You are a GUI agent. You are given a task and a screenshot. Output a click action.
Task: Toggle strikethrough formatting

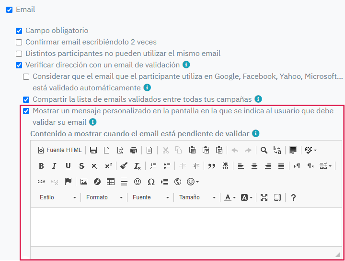pyautogui.click(x=81, y=166)
